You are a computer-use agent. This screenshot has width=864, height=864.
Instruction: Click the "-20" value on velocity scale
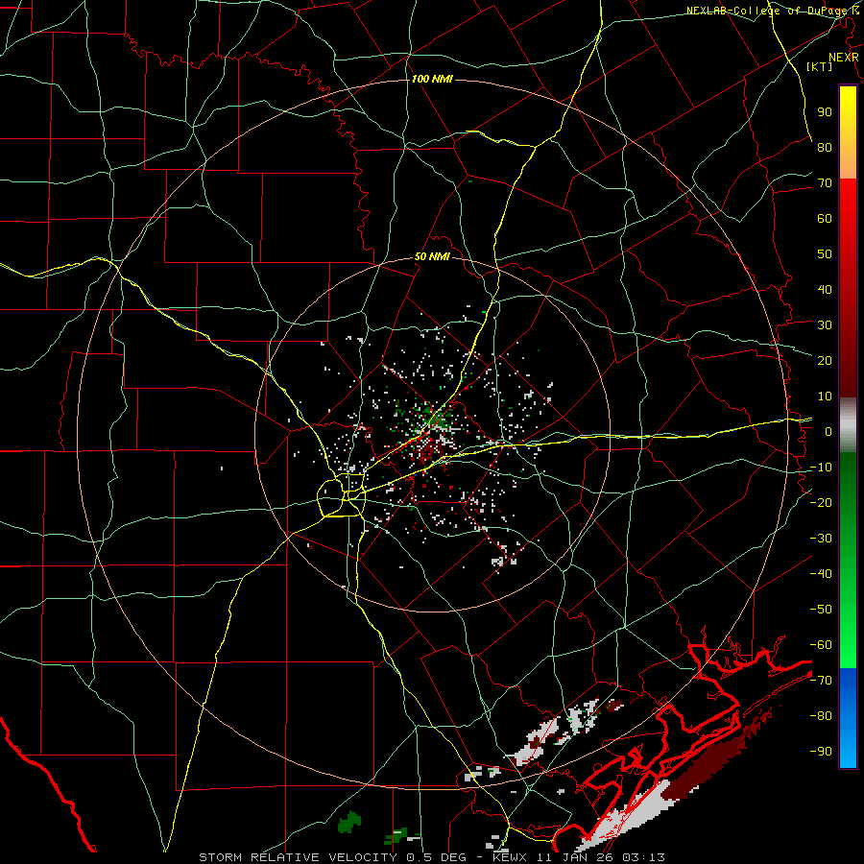pos(821,502)
